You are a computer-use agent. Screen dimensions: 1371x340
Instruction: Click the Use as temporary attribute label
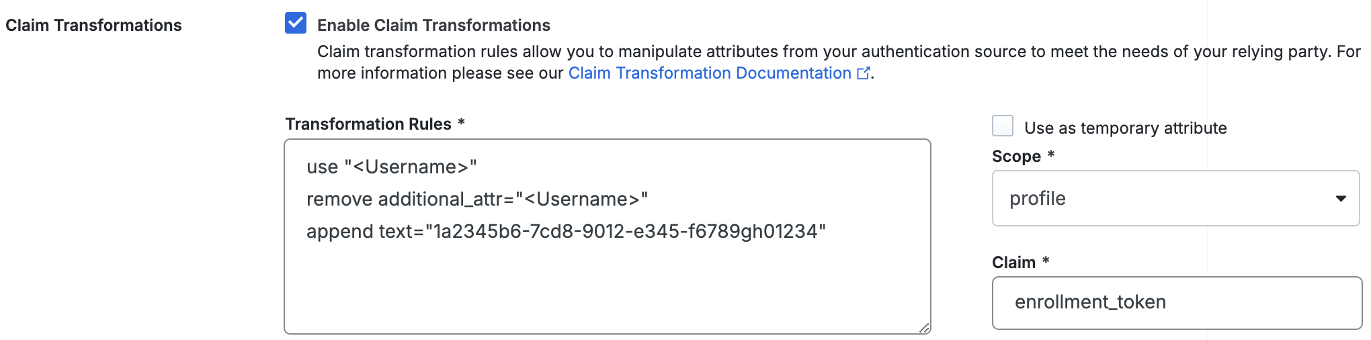click(1125, 128)
